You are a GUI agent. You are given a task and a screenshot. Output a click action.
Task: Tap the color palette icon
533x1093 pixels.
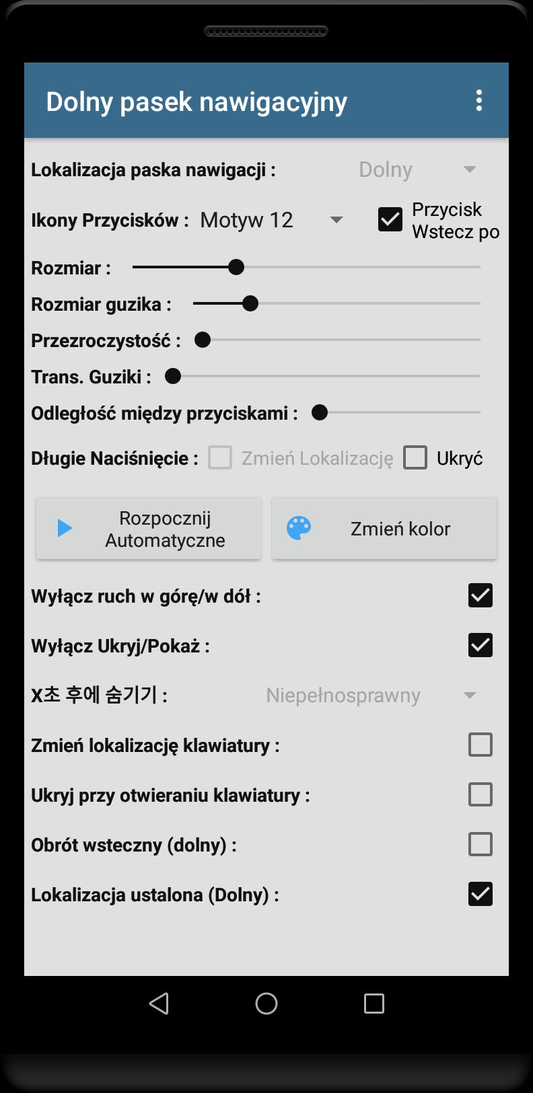pyautogui.click(x=299, y=528)
